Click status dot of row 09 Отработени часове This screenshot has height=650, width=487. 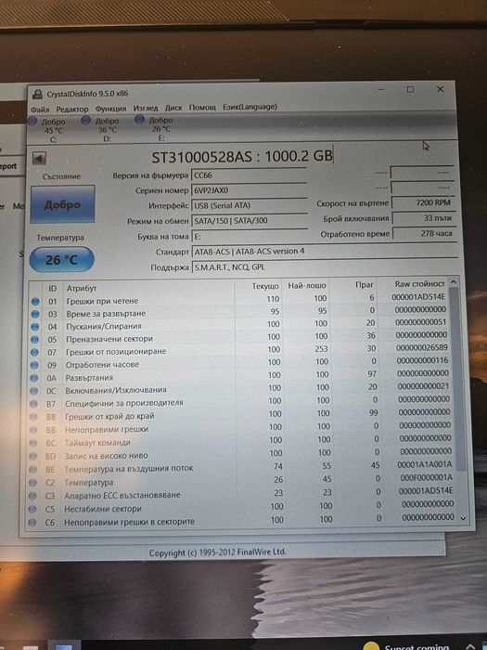pyautogui.click(x=34, y=365)
